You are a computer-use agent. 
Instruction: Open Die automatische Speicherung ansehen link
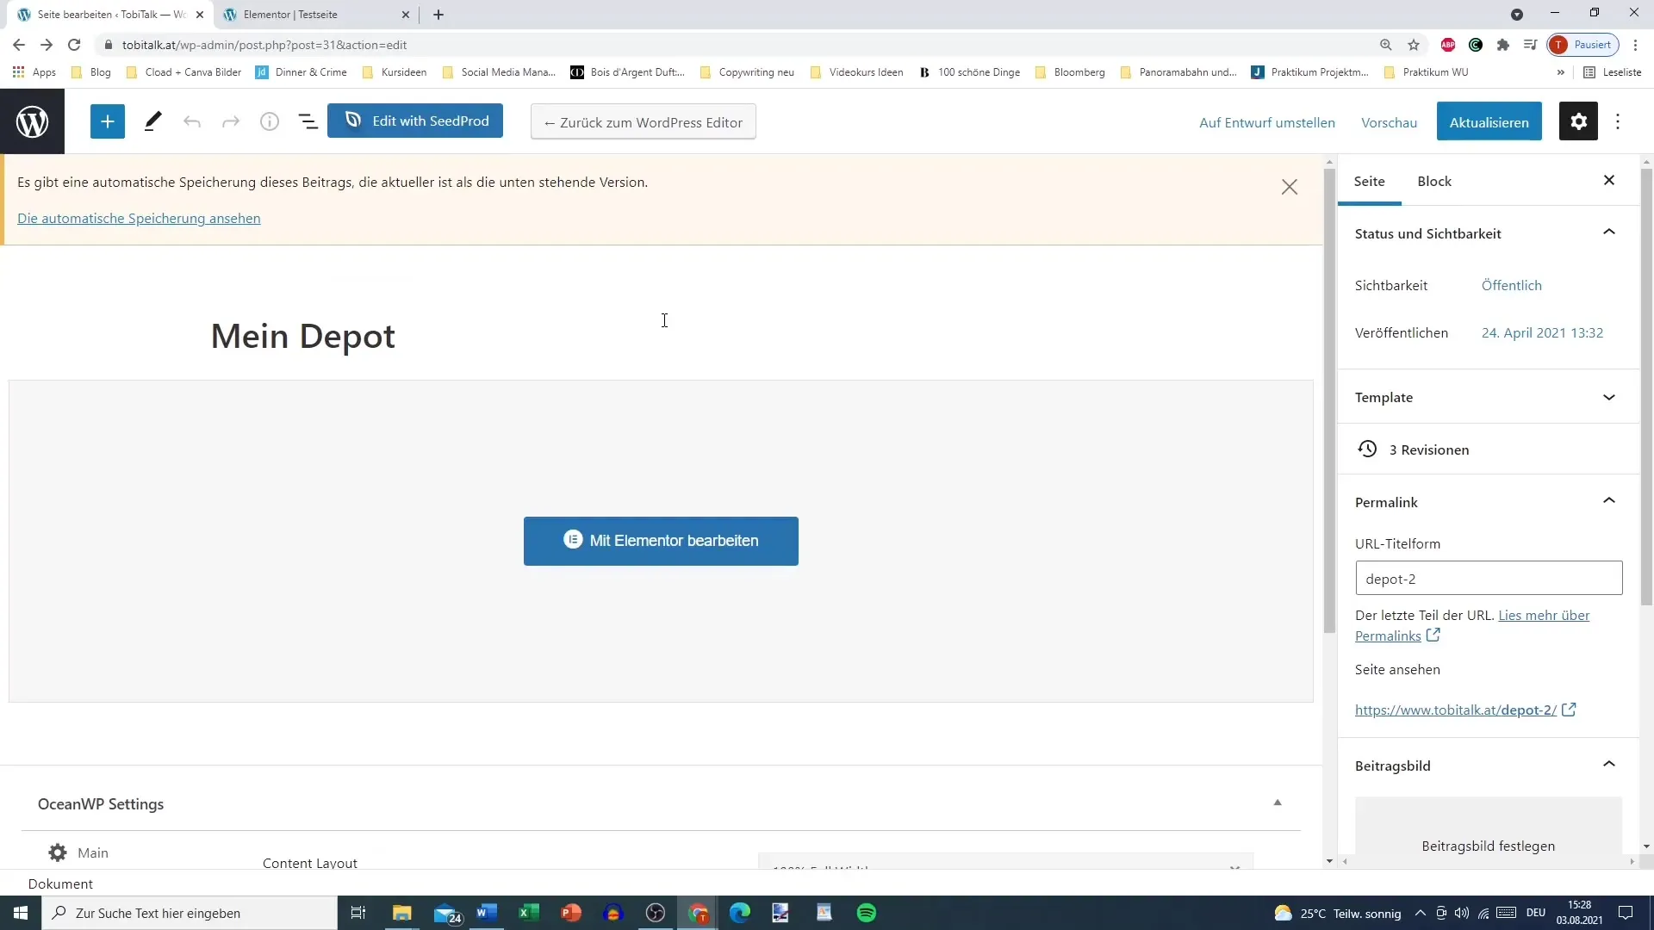tap(139, 218)
